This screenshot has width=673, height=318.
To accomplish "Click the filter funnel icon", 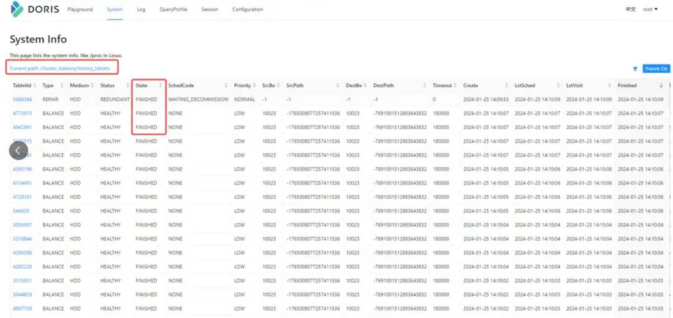I will [635, 68].
